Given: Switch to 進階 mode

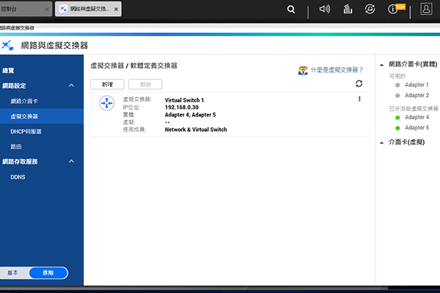Looking at the screenshot, I should coord(48,272).
